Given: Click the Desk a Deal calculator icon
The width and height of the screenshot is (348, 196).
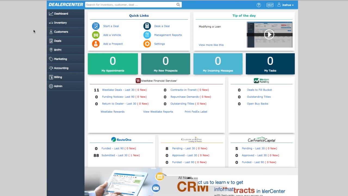Looking at the screenshot, I should point(147,26).
